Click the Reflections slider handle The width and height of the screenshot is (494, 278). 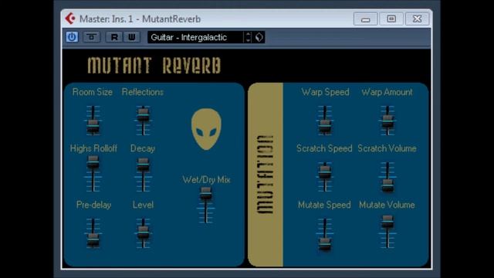[x=143, y=114]
